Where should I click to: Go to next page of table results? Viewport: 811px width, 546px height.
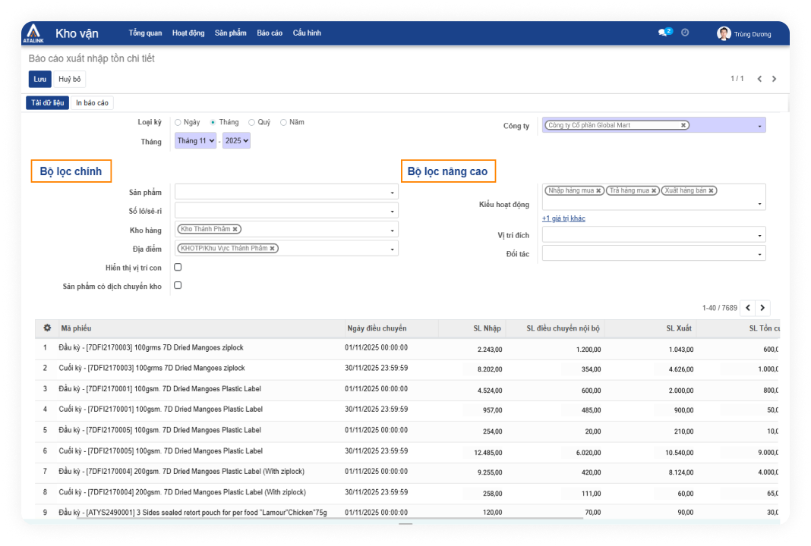click(762, 308)
